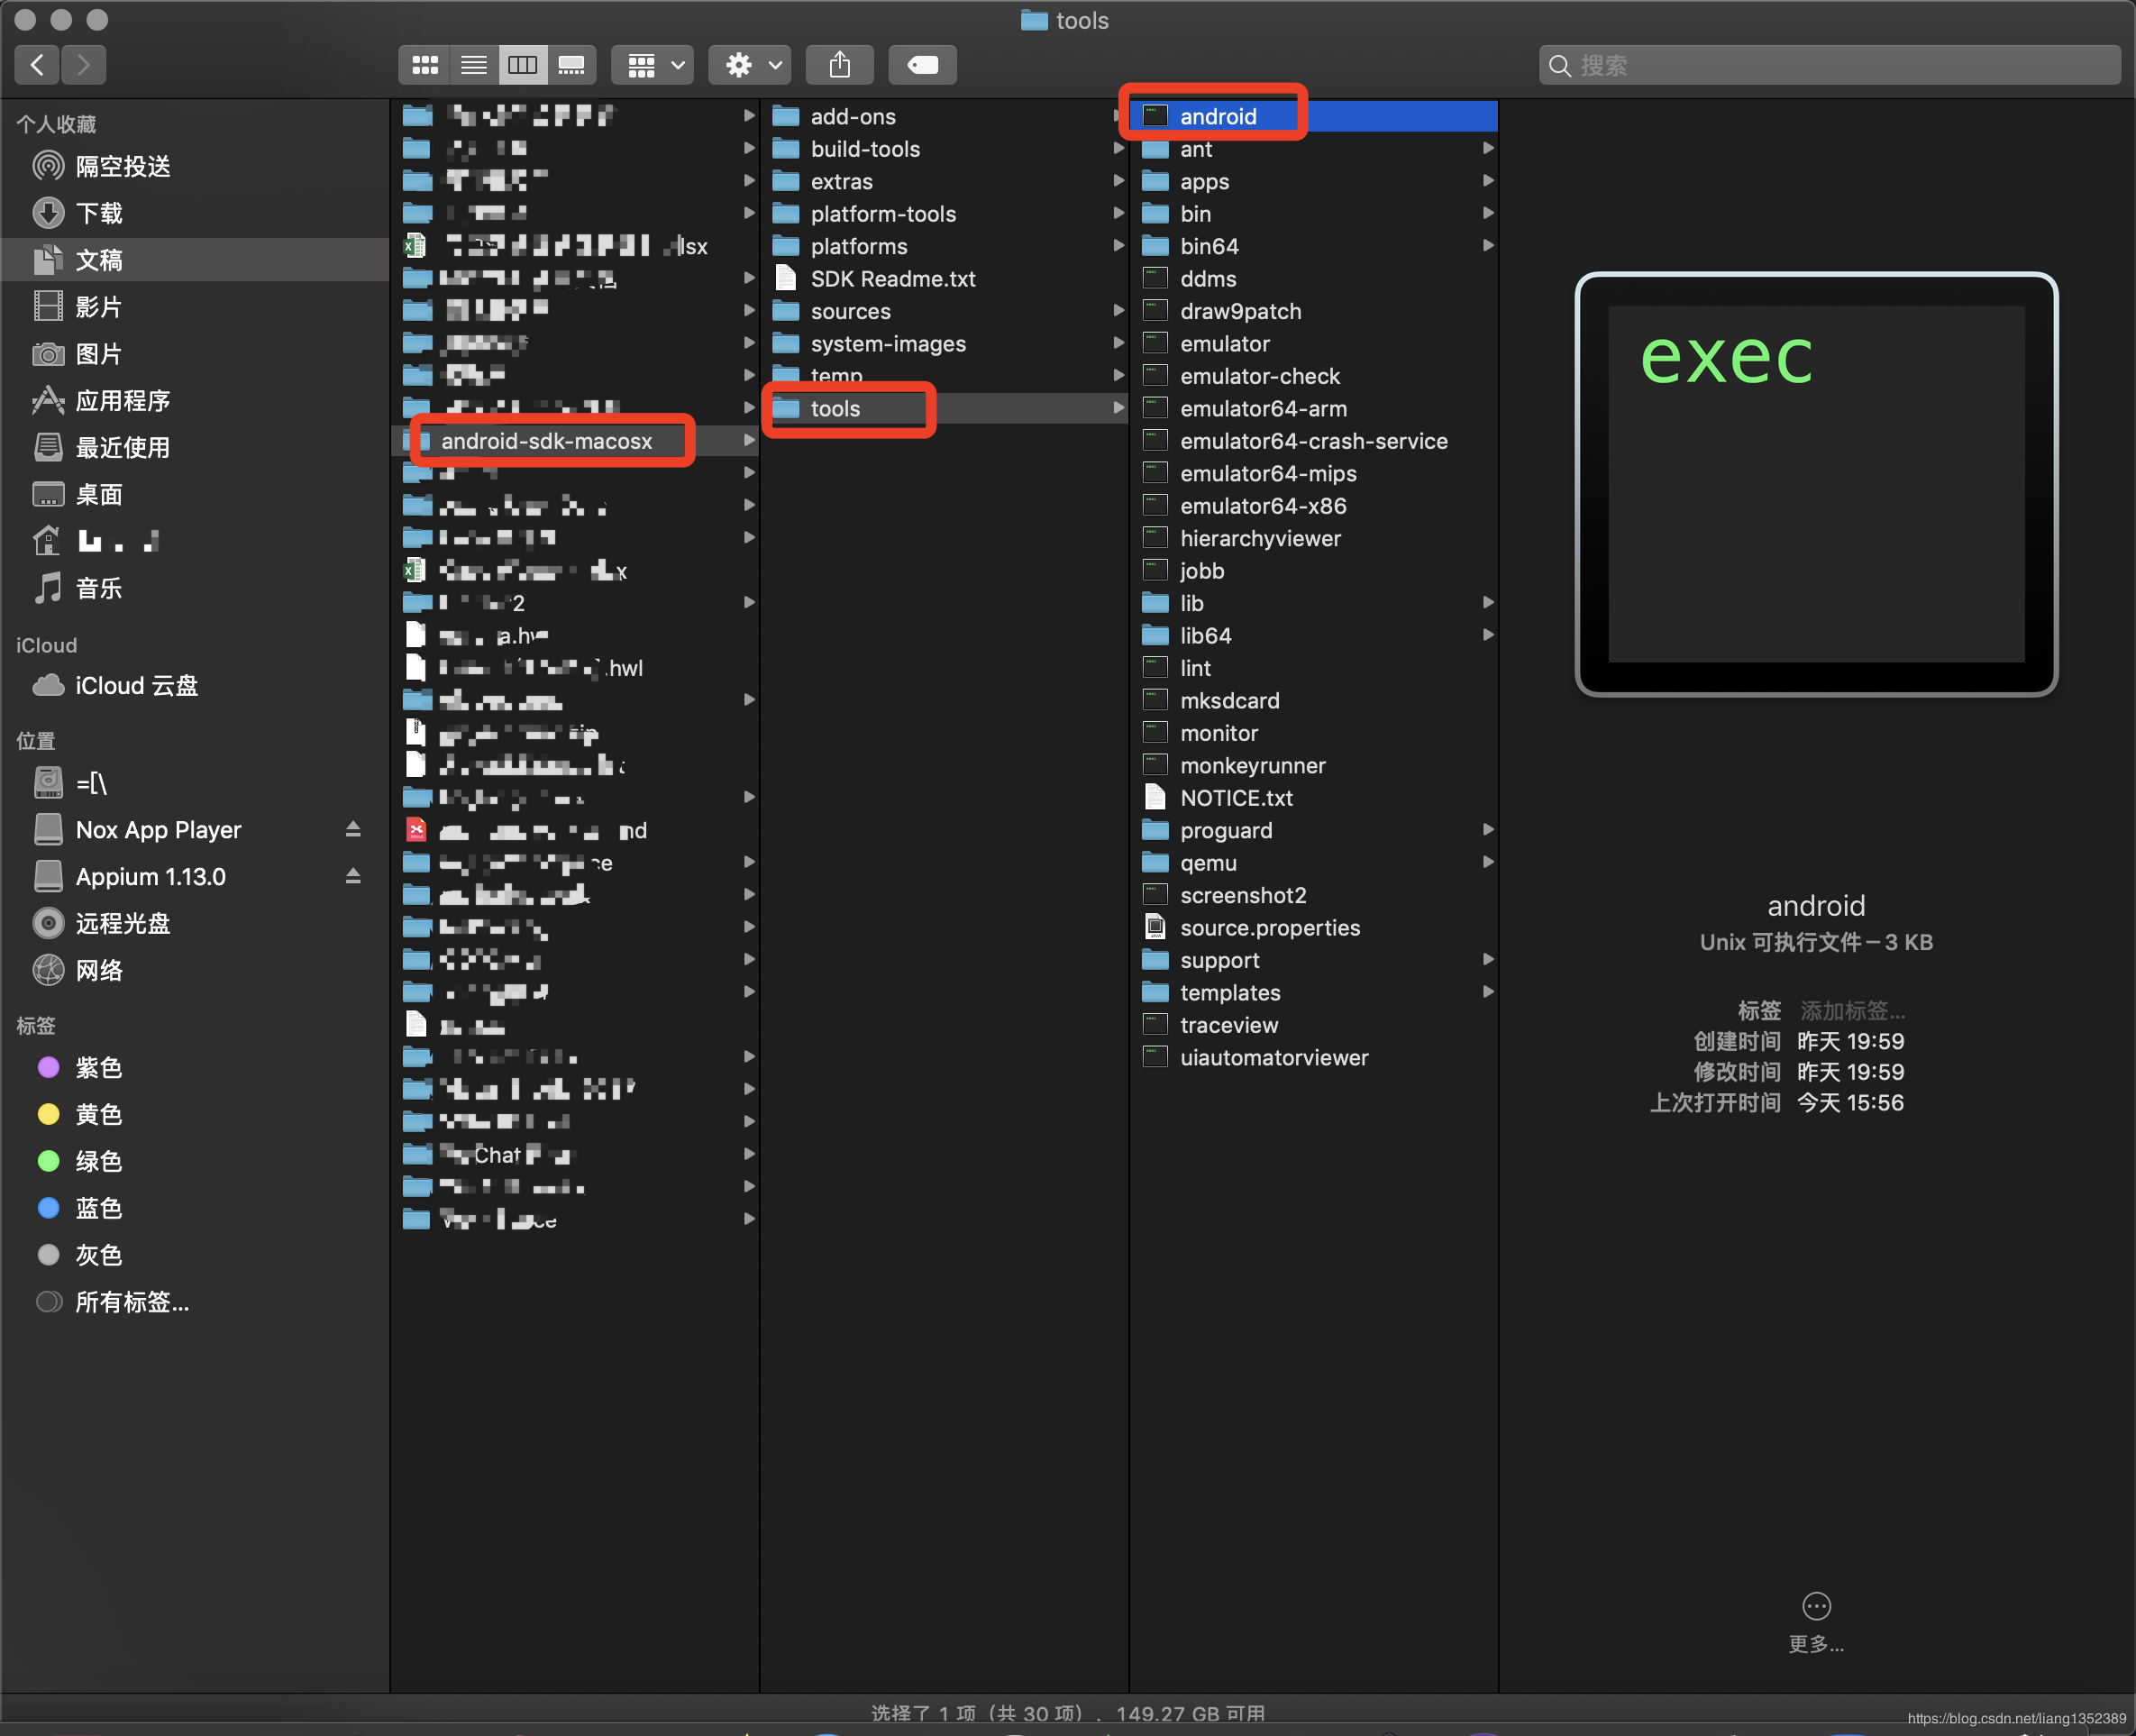The image size is (2136, 1736).
Task: Click the Share toolbar icon
Action: pos(840,66)
